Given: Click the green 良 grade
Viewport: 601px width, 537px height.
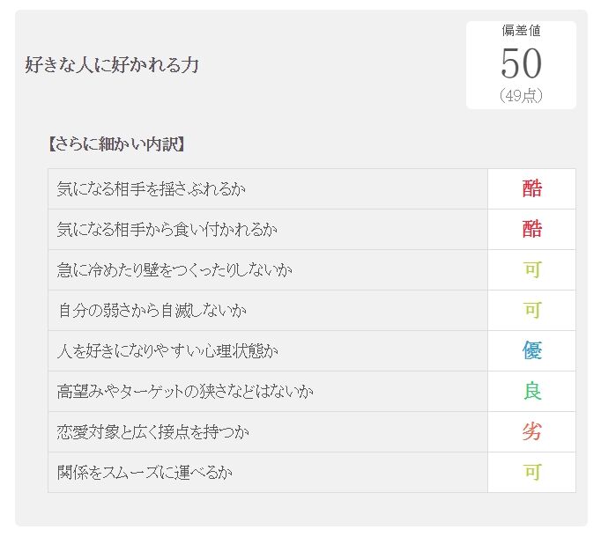Looking at the screenshot, I should (x=532, y=391).
